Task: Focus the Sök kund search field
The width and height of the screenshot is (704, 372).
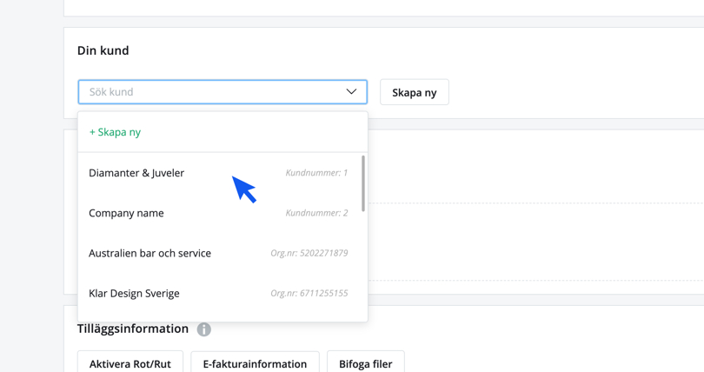Action: [x=209, y=92]
